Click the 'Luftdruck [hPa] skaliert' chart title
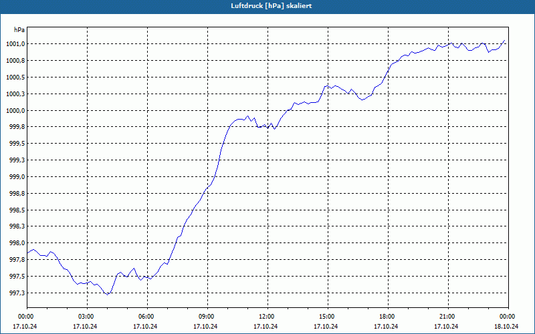Image resolution: width=535 pixels, height=334 pixels. [x=272, y=6]
